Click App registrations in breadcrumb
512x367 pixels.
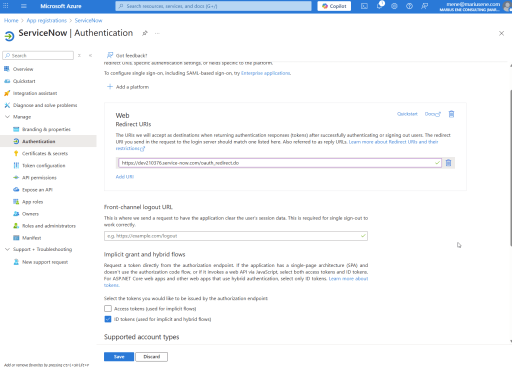pos(46,20)
